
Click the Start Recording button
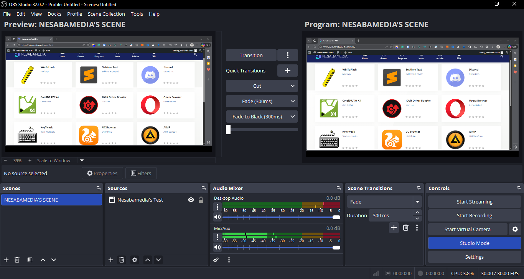(x=474, y=215)
